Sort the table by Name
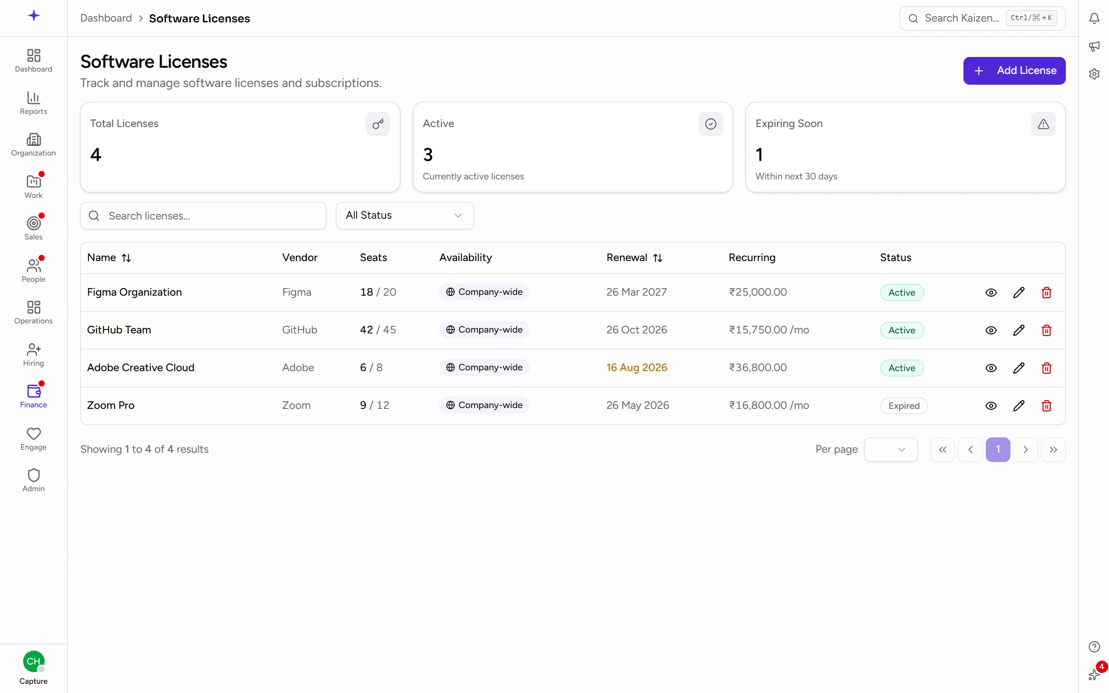1109x693 pixels. [x=109, y=258]
